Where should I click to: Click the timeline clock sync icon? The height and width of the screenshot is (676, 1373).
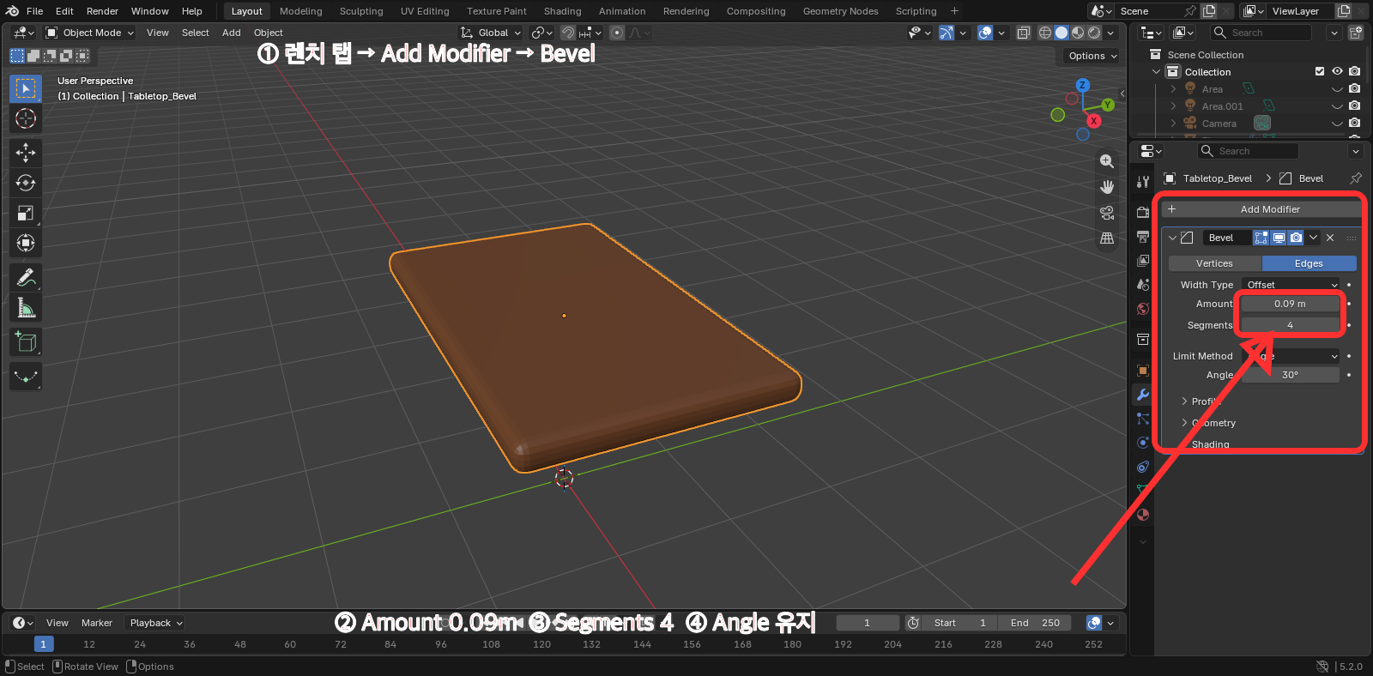[914, 623]
